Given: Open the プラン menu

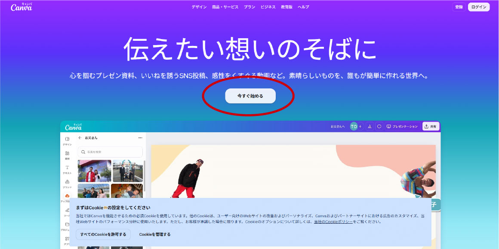Looking at the screenshot, I should 249,7.
